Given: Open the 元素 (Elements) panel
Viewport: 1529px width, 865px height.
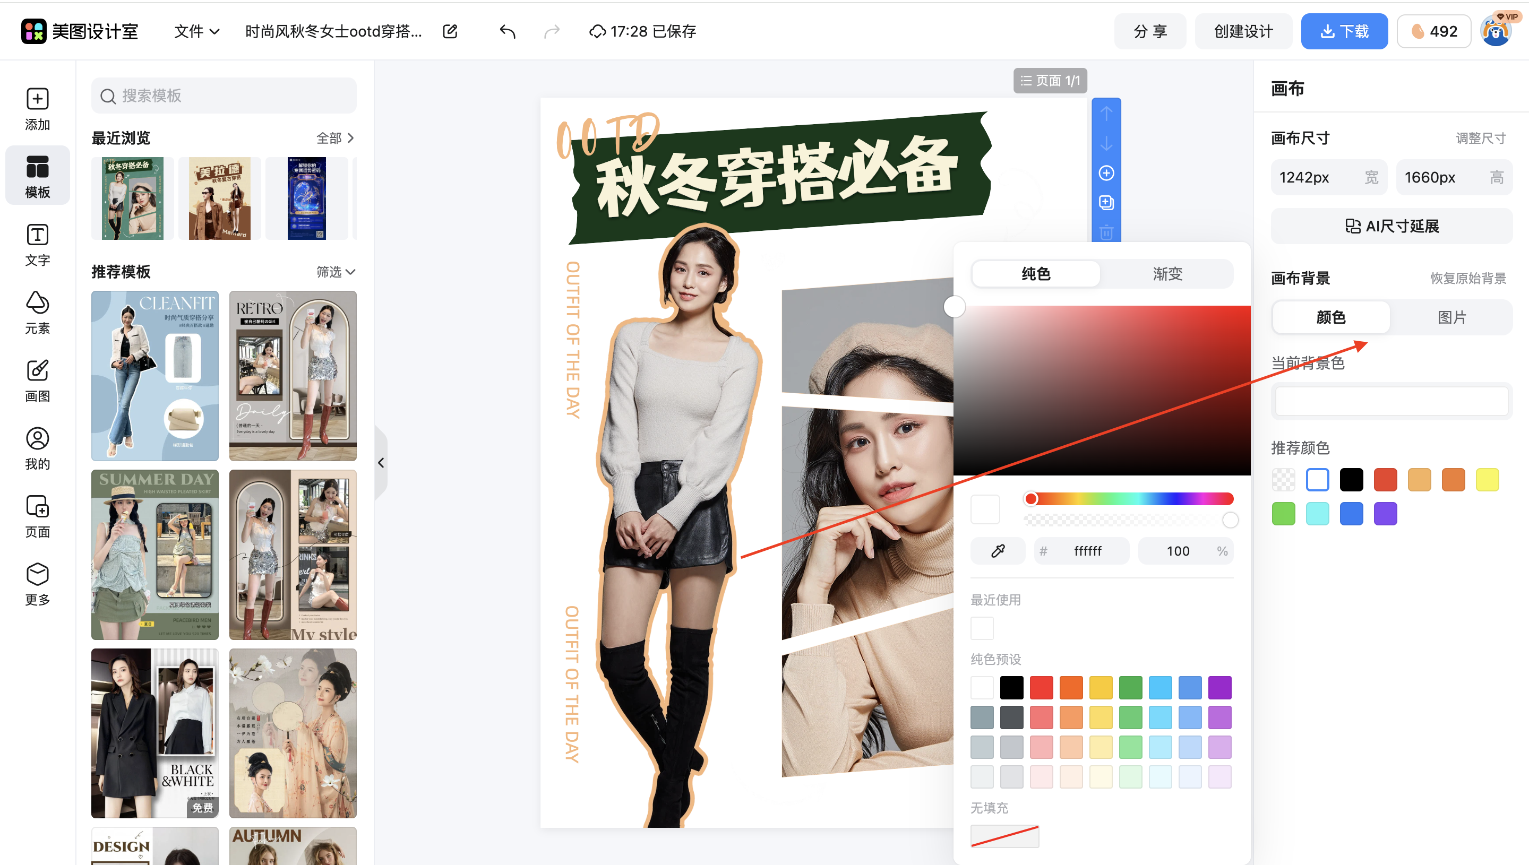Looking at the screenshot, I should (37, 312).
